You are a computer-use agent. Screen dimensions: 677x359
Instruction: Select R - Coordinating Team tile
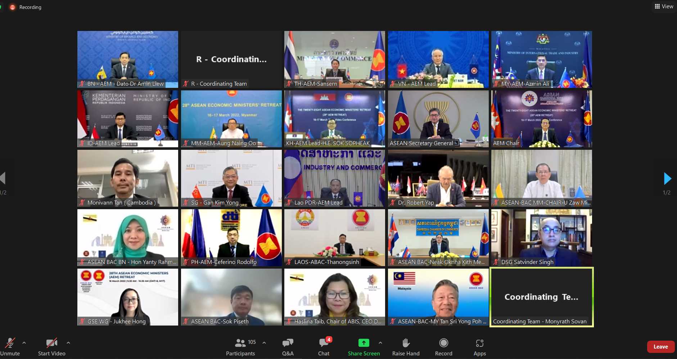point(231,59)
